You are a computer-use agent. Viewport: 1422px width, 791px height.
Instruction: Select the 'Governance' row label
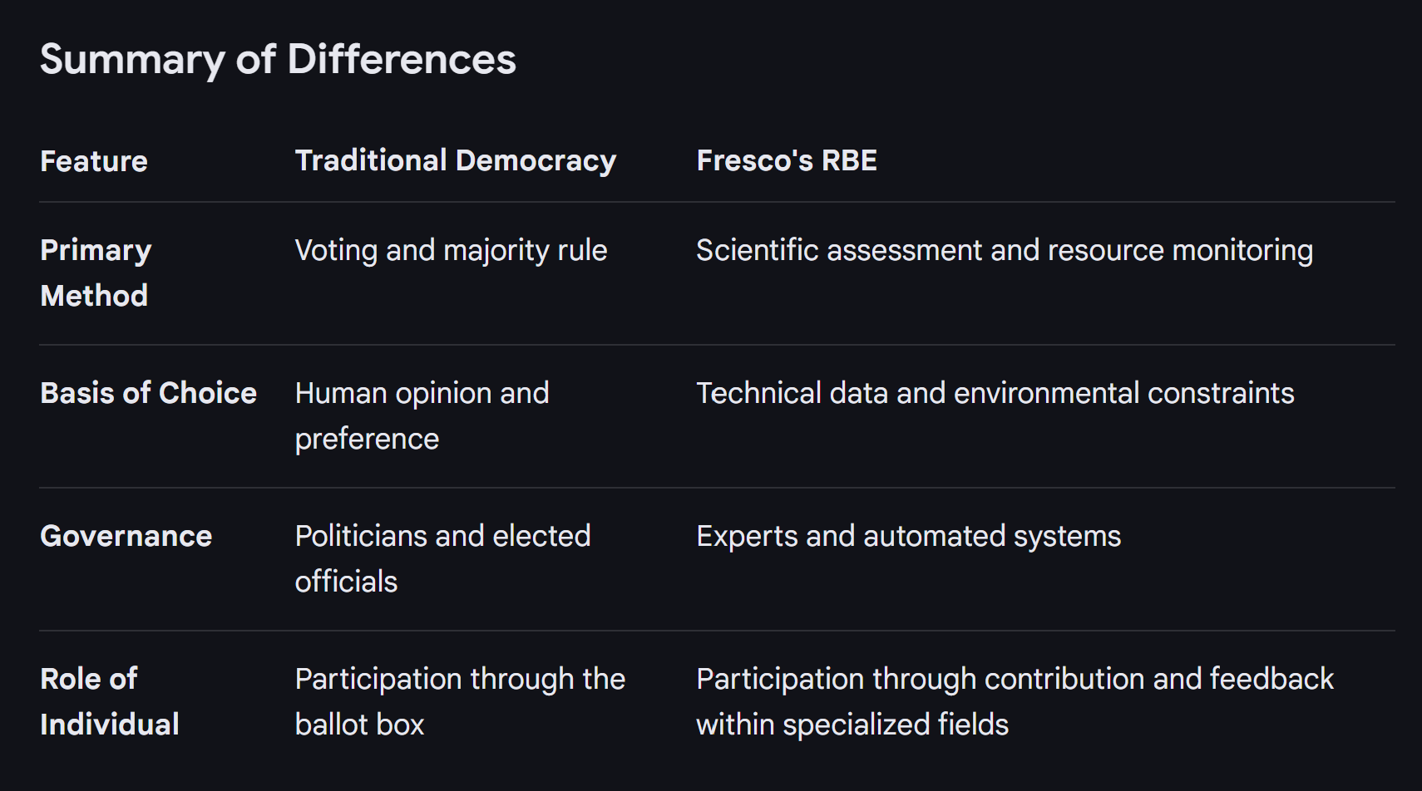[126, 536]
